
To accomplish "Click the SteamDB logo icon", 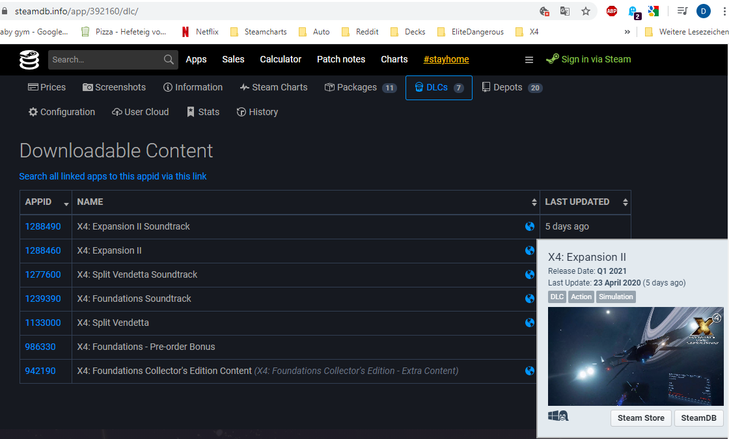I will coord(29,59).
